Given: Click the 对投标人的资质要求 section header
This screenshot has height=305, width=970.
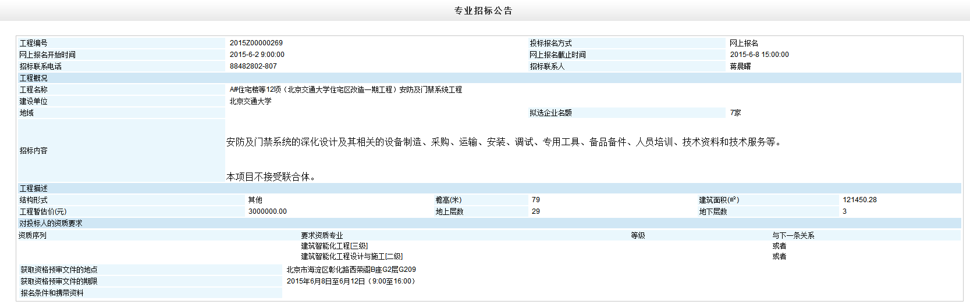Looking at the screenshot, I should 51,223.
